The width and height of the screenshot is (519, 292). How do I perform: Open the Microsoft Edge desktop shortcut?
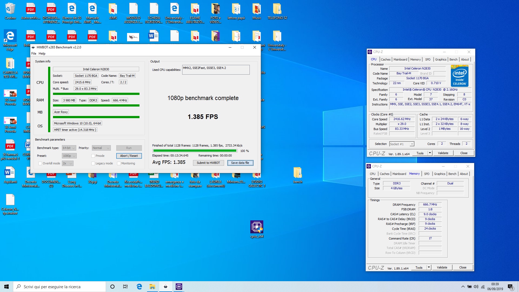pyautogui.click(x=10, y=40)
